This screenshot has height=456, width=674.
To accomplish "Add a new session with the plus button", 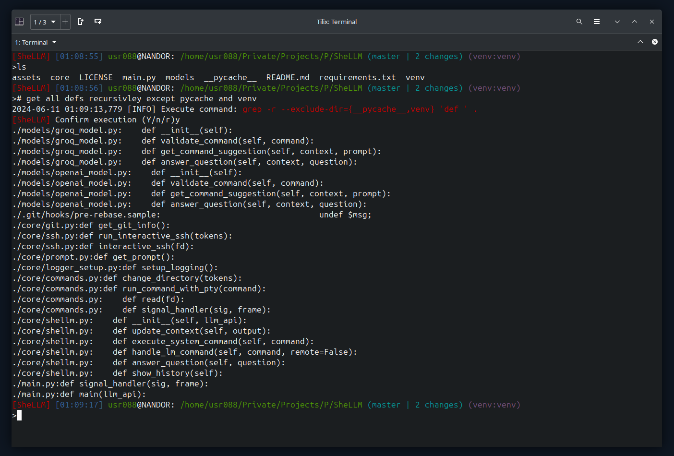I will pos(65,22).
